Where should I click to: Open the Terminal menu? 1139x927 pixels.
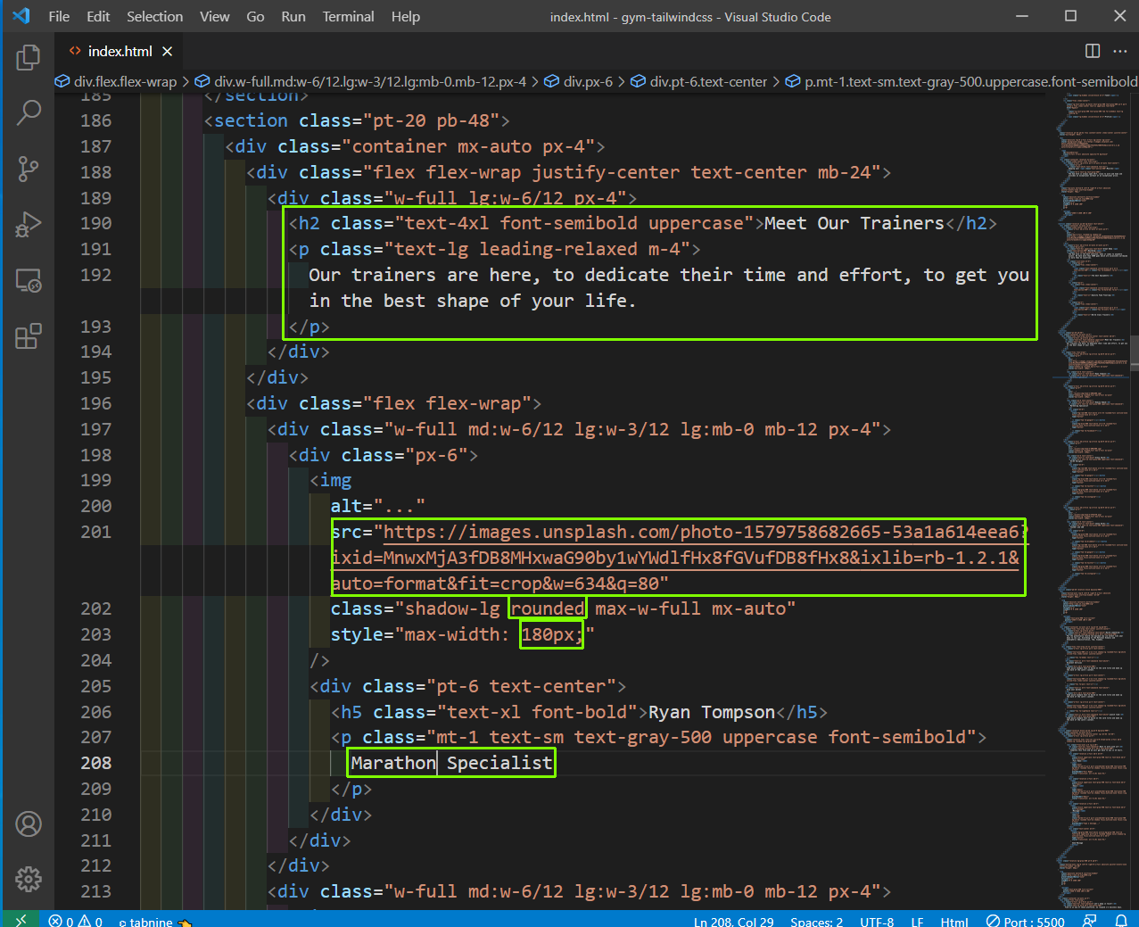pos(348,16)
